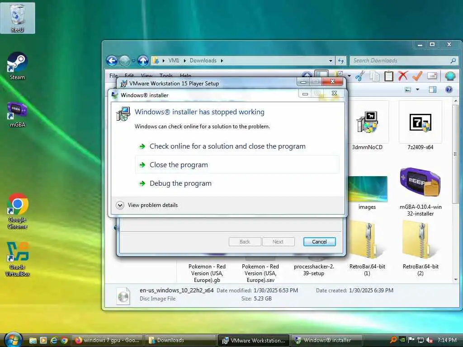
Task: Click Downloads in the address breadcrumb
Action: pyautogui.click(x=203, y=61)
